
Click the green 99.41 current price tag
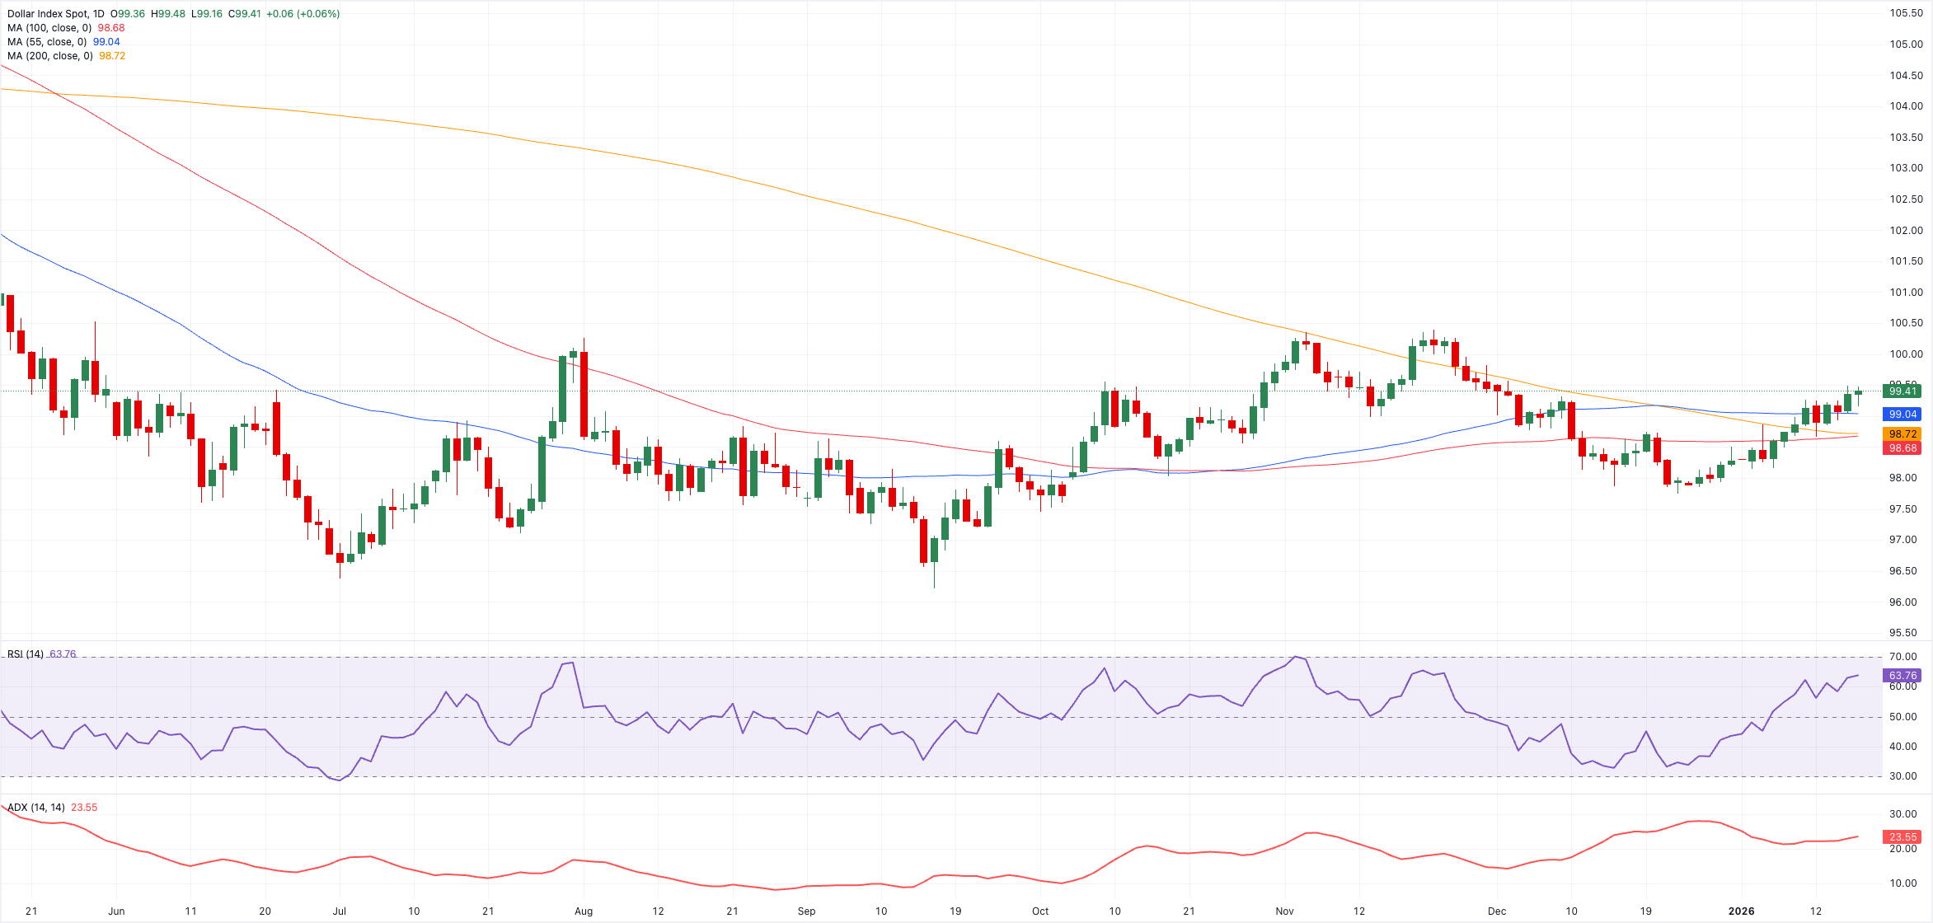pos(1903,391)
